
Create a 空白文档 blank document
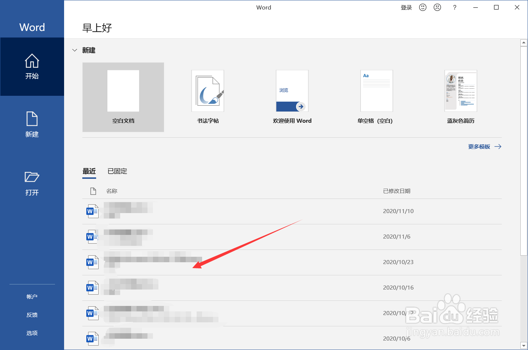tap(123, 97)
